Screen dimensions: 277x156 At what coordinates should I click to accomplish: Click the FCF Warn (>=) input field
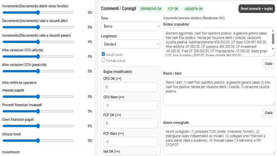point(131,142)
